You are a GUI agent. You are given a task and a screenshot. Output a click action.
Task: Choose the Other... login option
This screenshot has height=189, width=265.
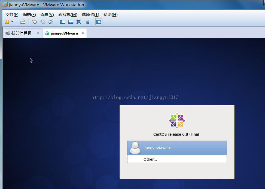[x=177, y=159]
